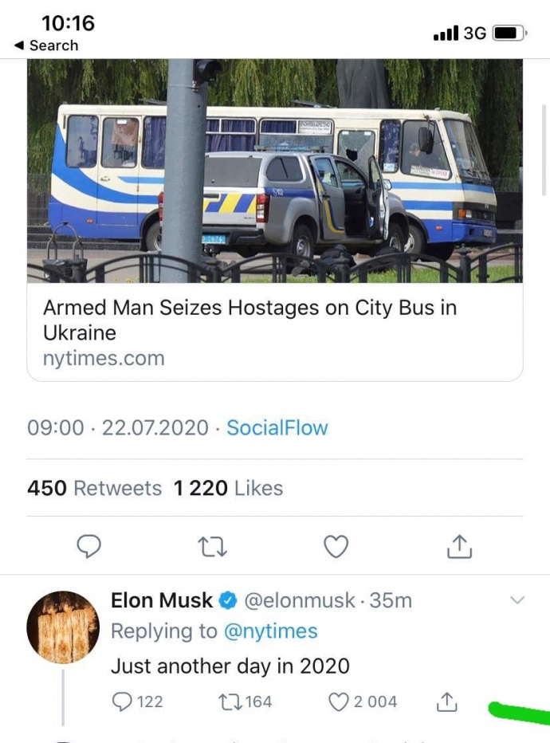The height and width of the screenshot is (743, 550).
Task: Share Elon Musk's reply via share icon
Action: click(446, 702)
